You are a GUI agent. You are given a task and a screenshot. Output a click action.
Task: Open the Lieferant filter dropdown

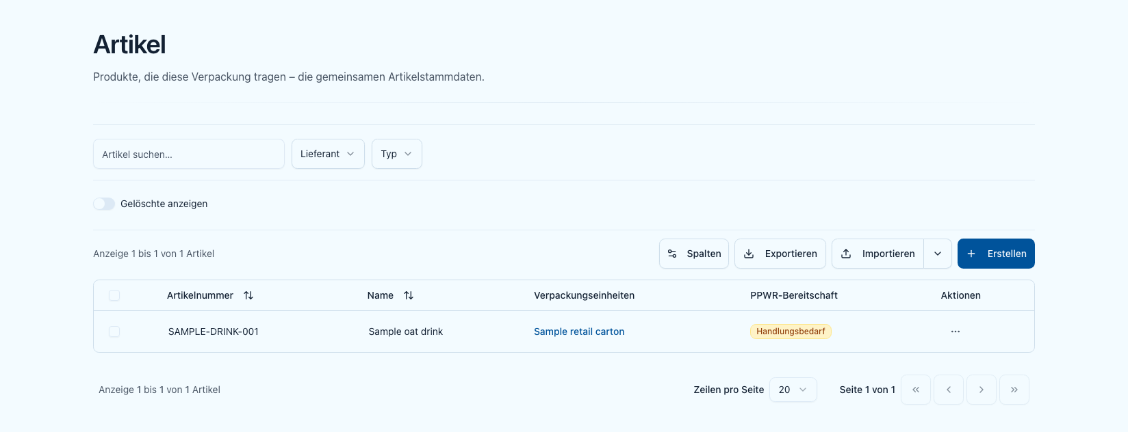[328, 154]
